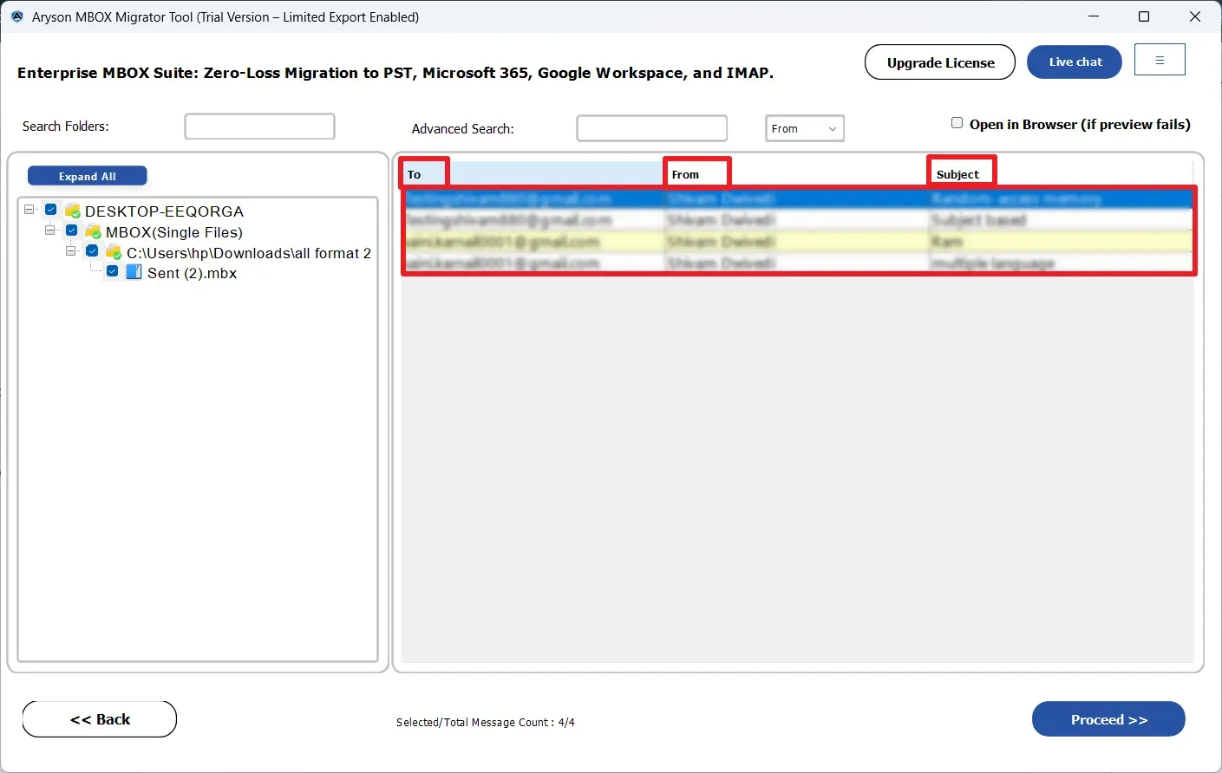Uncheck the MBOX(Single Files) checkbox
Screen dimensions: 1222x773
click(72, 231)
